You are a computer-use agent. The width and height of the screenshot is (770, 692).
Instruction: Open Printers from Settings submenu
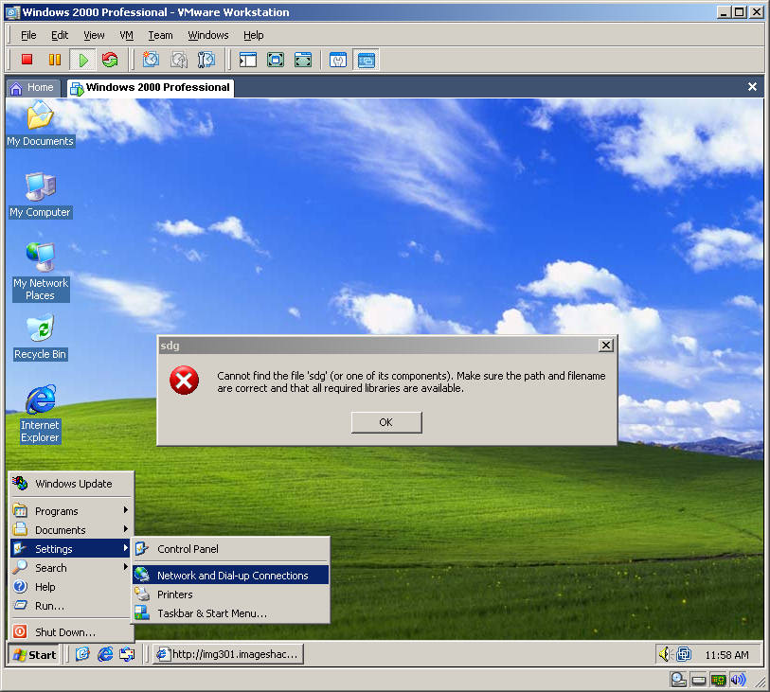[x=230, y=594]
